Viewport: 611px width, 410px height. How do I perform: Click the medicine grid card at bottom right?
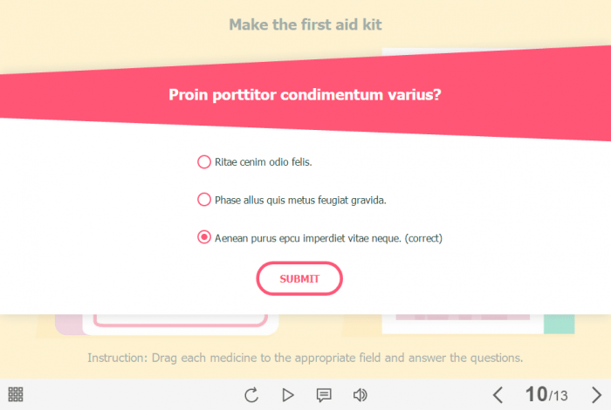pos(463,324)
